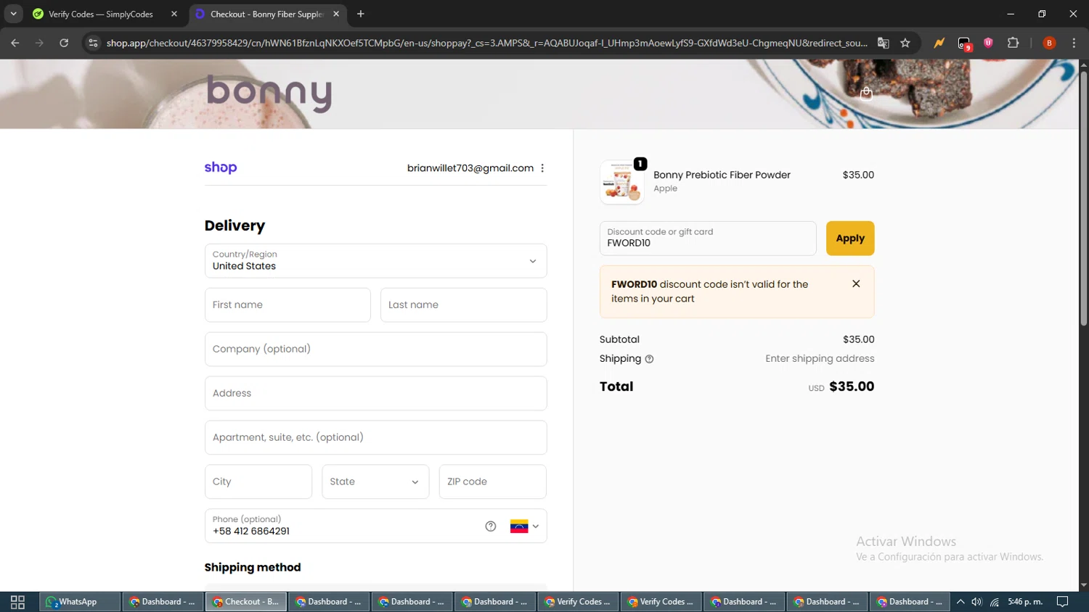
Task: Click the Bonny store logo
Action: coord(269,94)
